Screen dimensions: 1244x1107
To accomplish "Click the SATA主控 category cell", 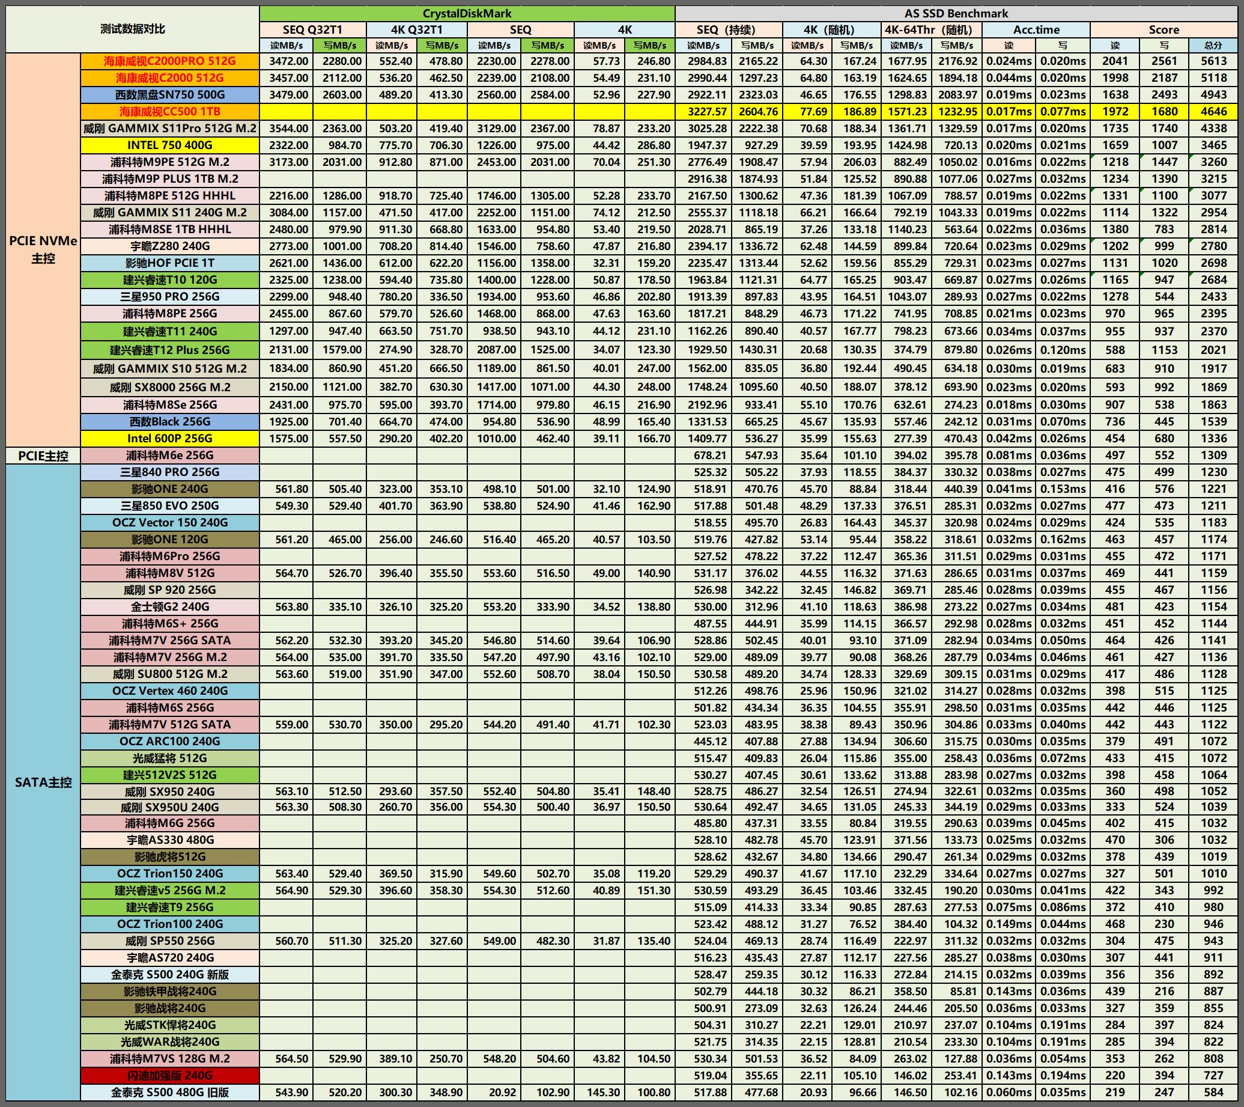I will click(x=43, y=782).
